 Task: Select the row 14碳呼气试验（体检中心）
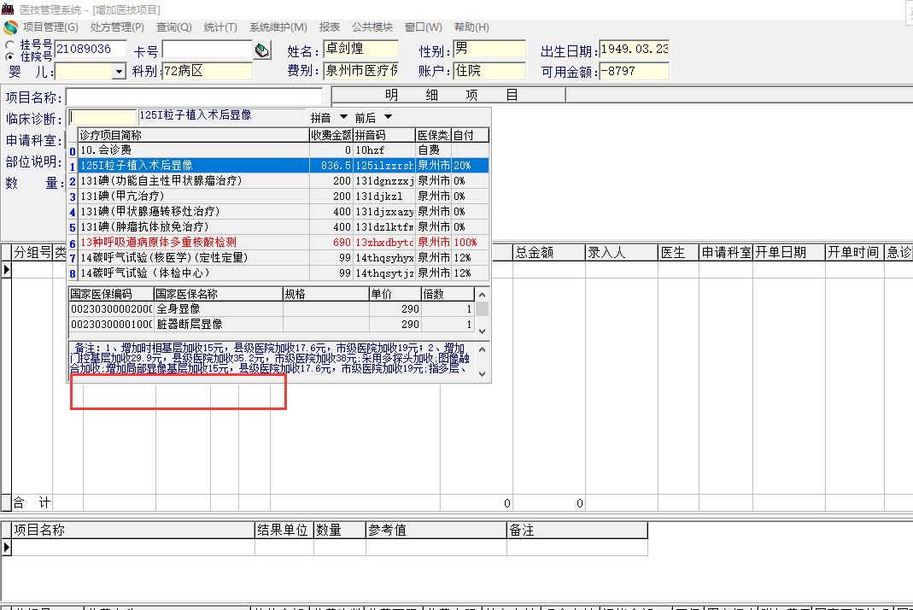pos(283,273)
